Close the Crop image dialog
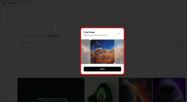Screen dimensions: 187x102 (119, 34)
